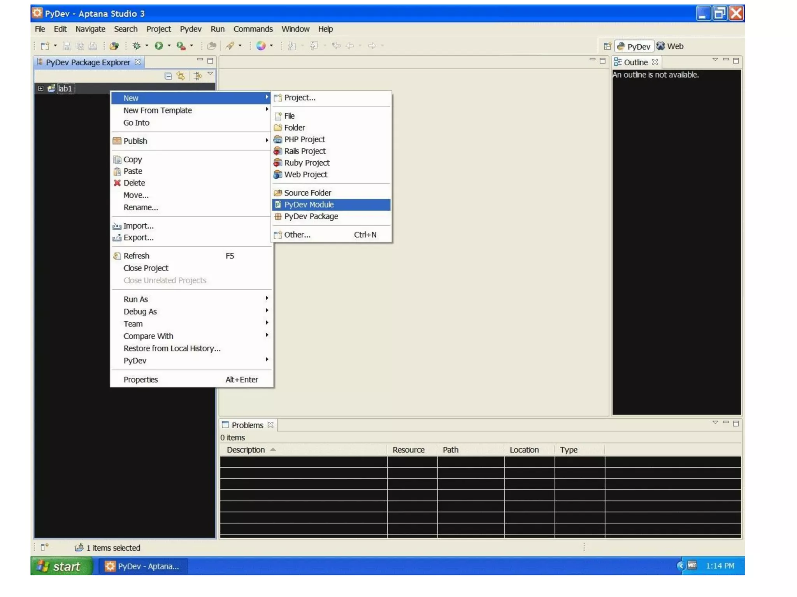Toggle Link with Editor in Package Explorer
The height and width of the screenshot is (597, 797).
coord(181,76)
